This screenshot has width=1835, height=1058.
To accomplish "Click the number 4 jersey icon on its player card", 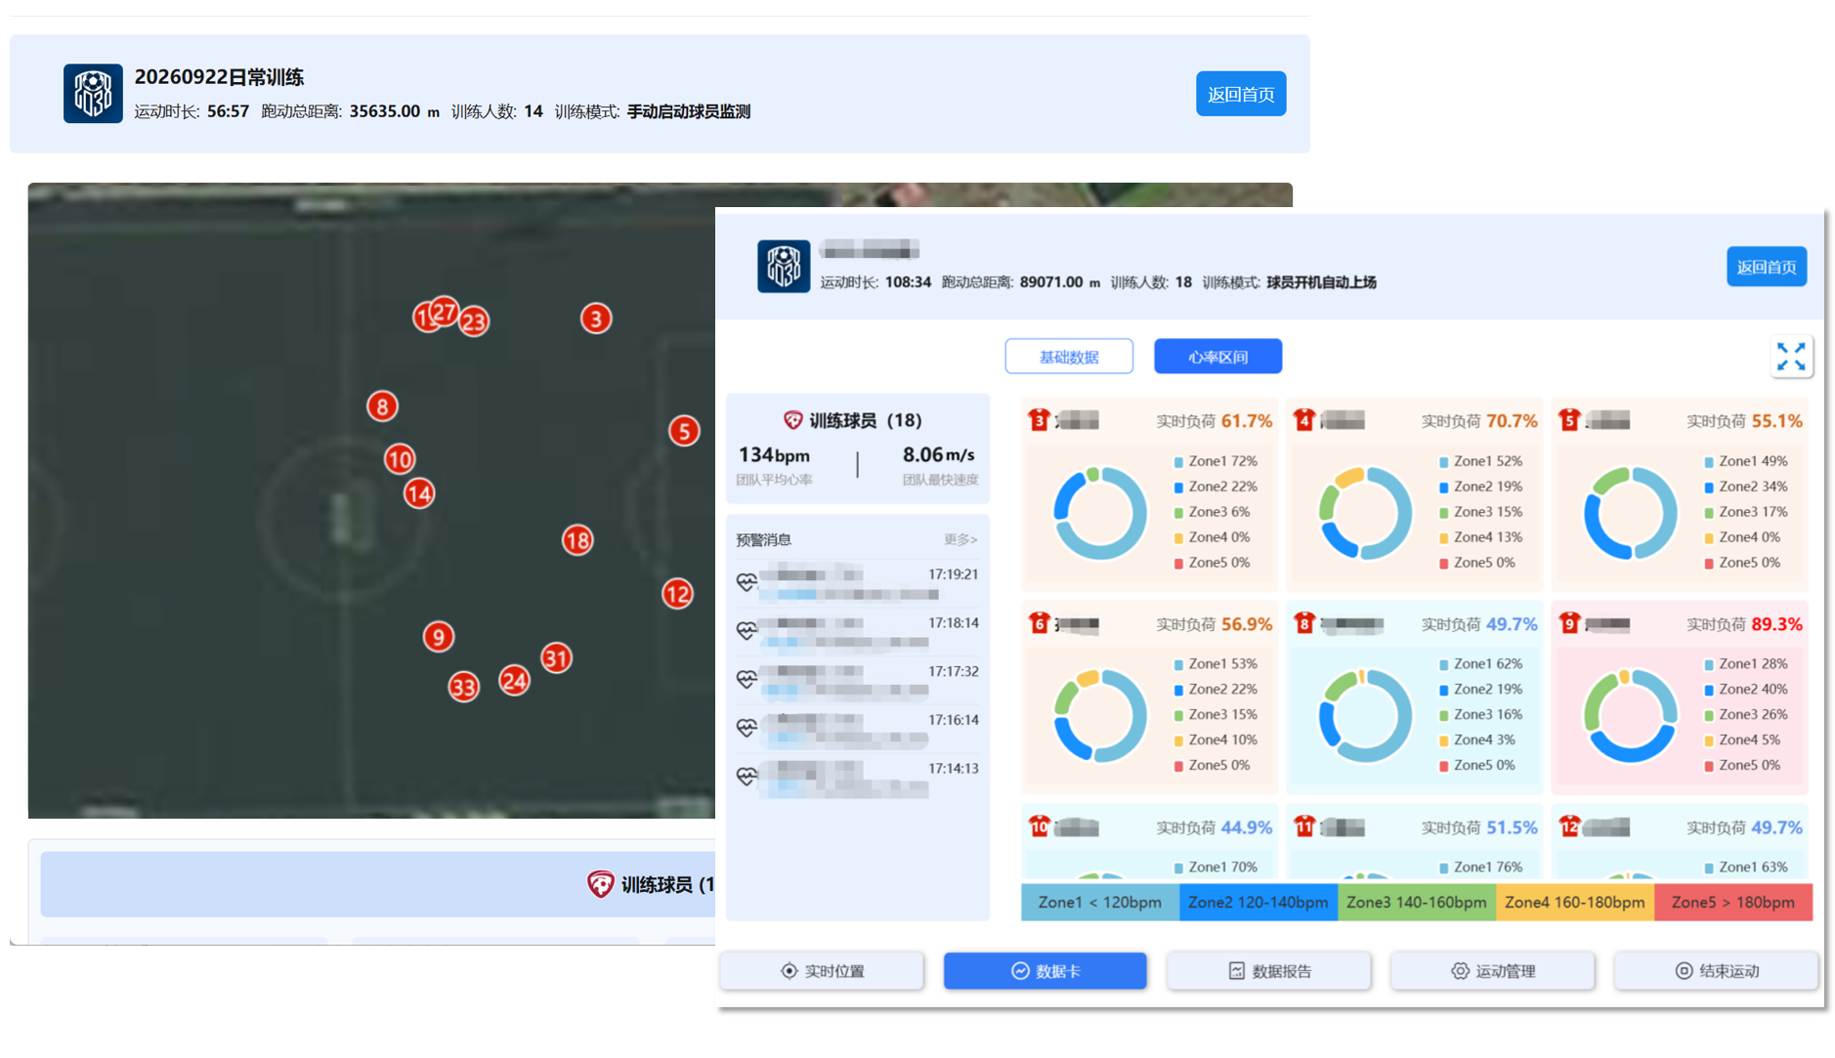I will click(1303, 420).
